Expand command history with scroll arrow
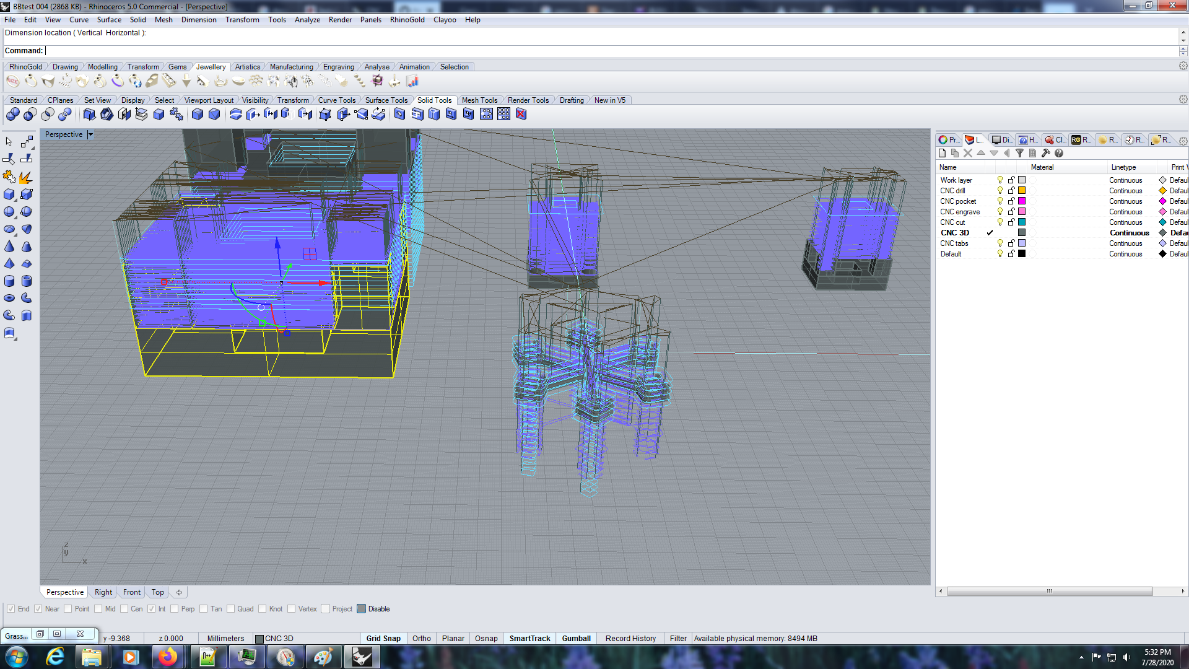The image size is (1189, 669). pyautogui.click(x=1183, y=32)
